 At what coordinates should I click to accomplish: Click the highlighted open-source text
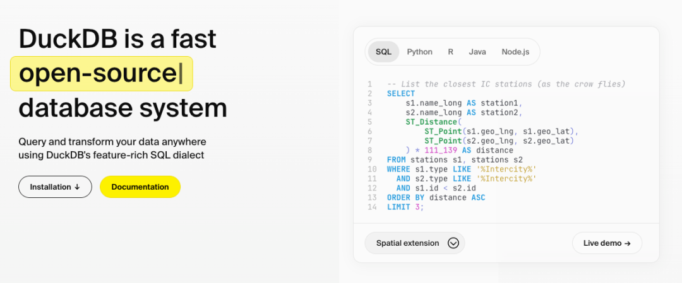pyautogui.click(x=98, y=73)
